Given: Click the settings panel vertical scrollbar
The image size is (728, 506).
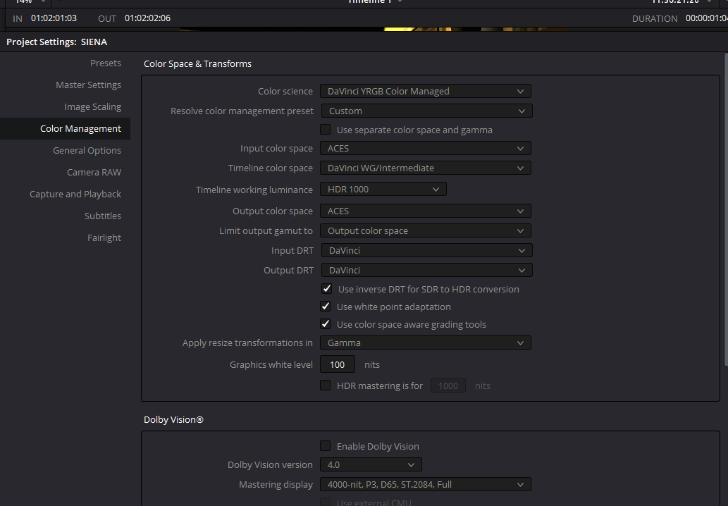Looking at the screenshot, I should point(724,211).
